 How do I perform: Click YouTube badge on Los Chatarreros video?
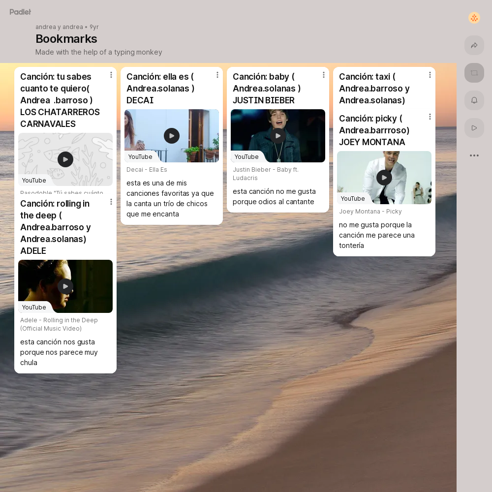pos(34,181)
